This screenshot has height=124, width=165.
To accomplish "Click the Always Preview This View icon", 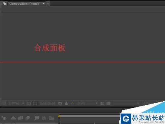I will (4, 103).
